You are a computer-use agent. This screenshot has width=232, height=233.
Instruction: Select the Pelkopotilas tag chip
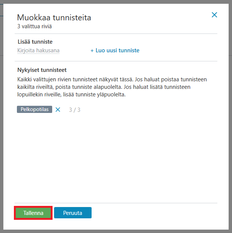(35, 110)
